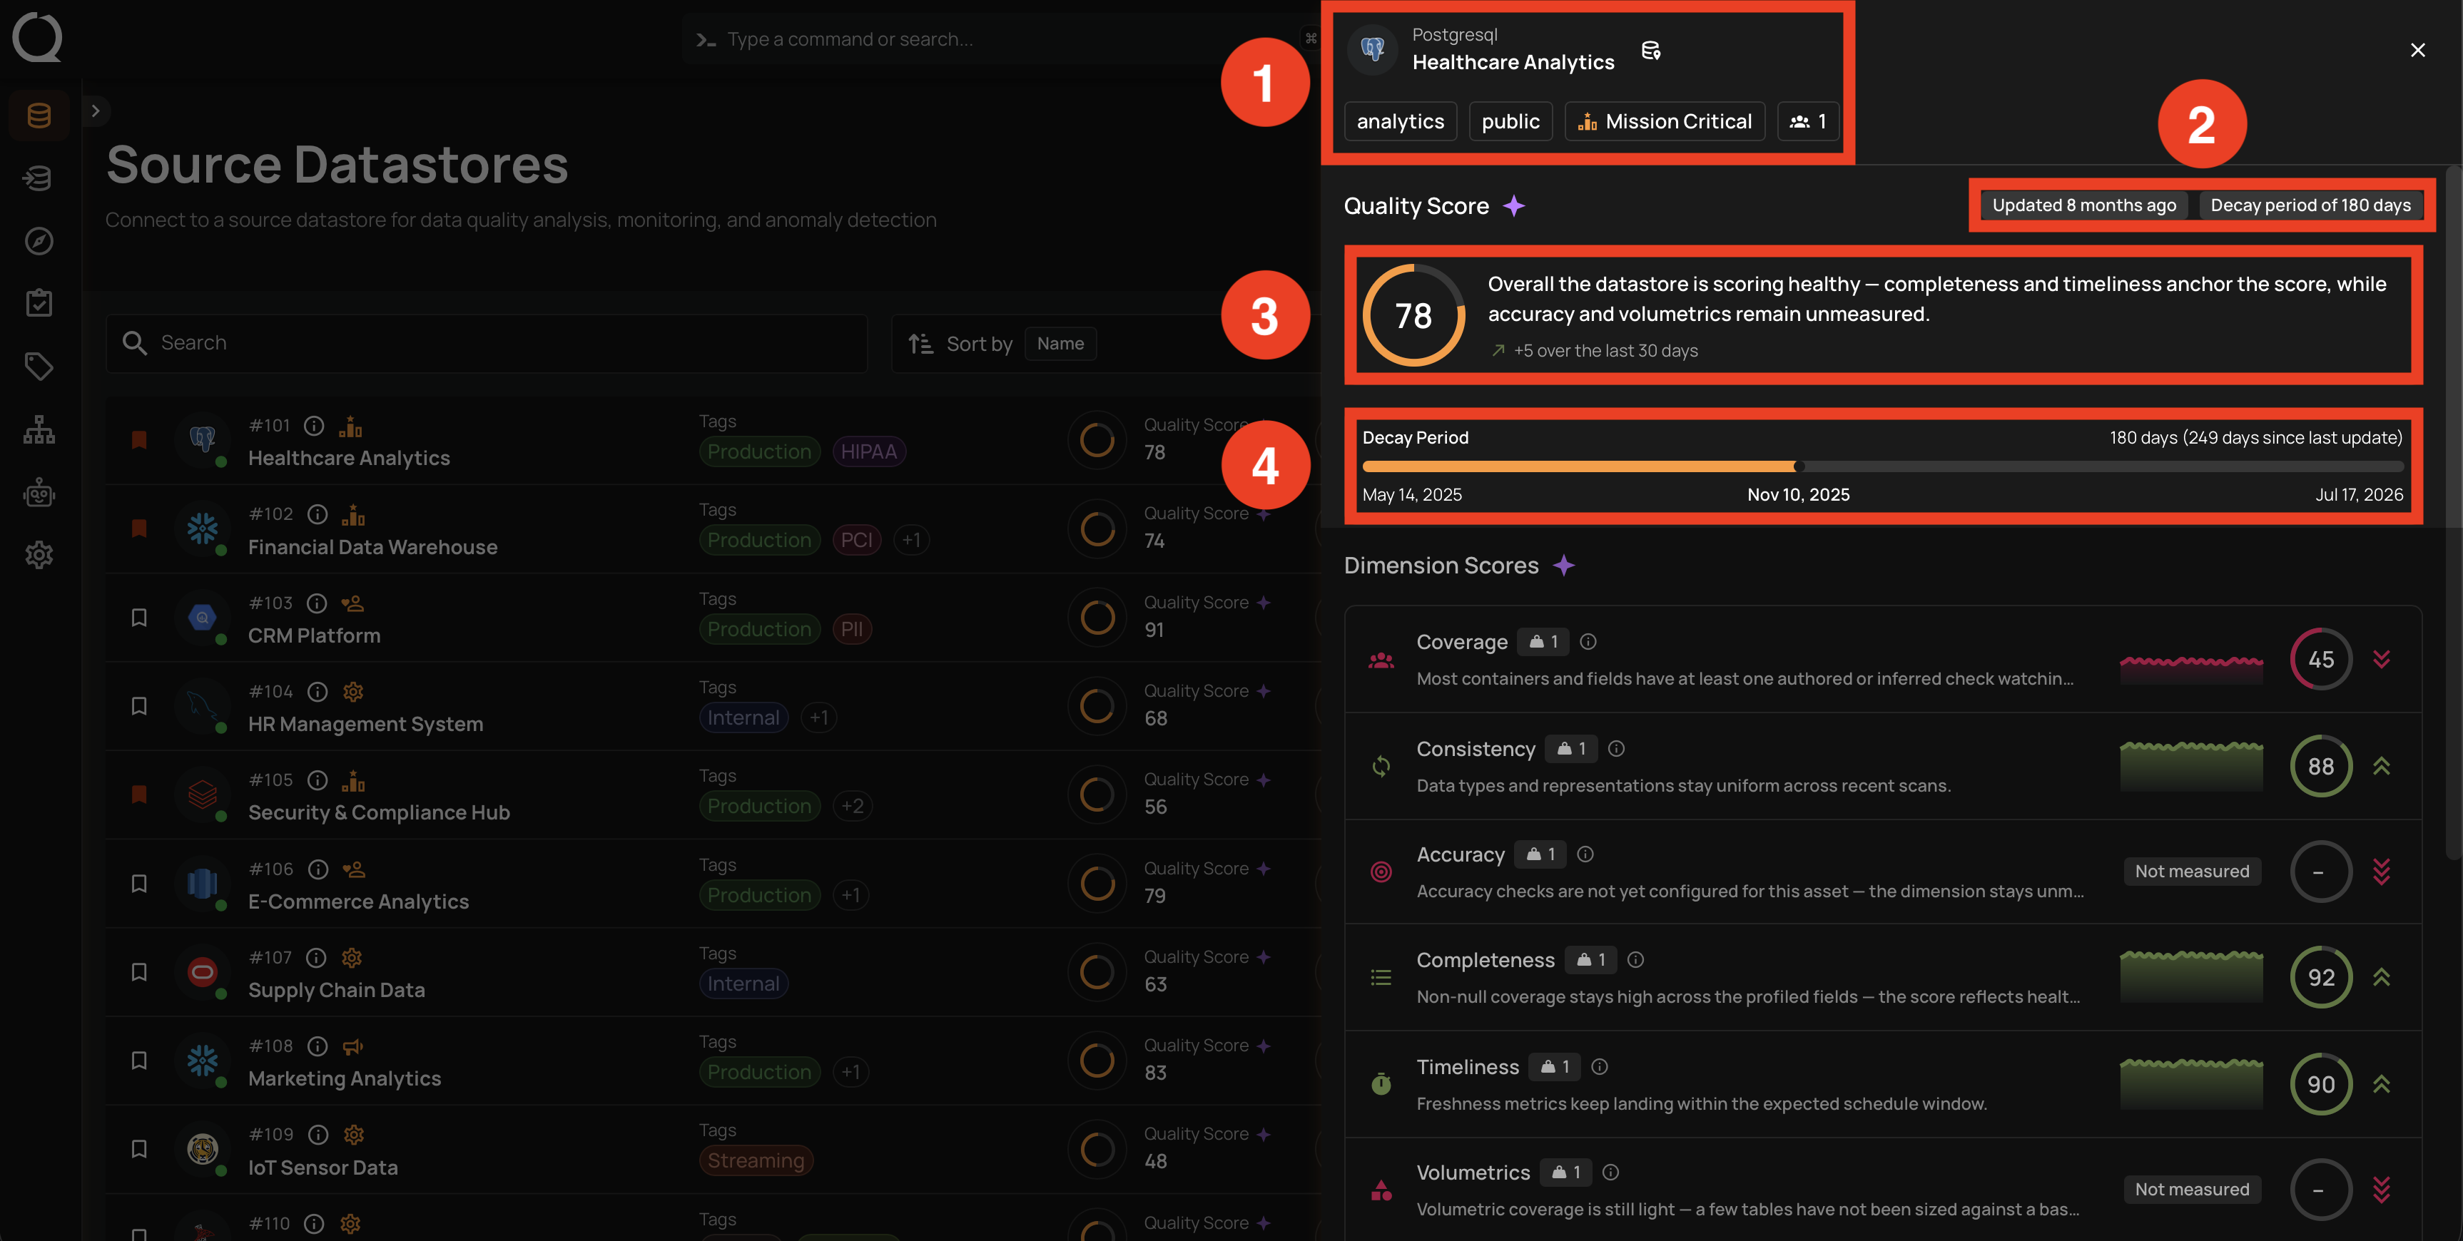Open the Sort by Name dropdown
The height and width of the screenshot is (1241, 2463).
(x=1060, y=343)
